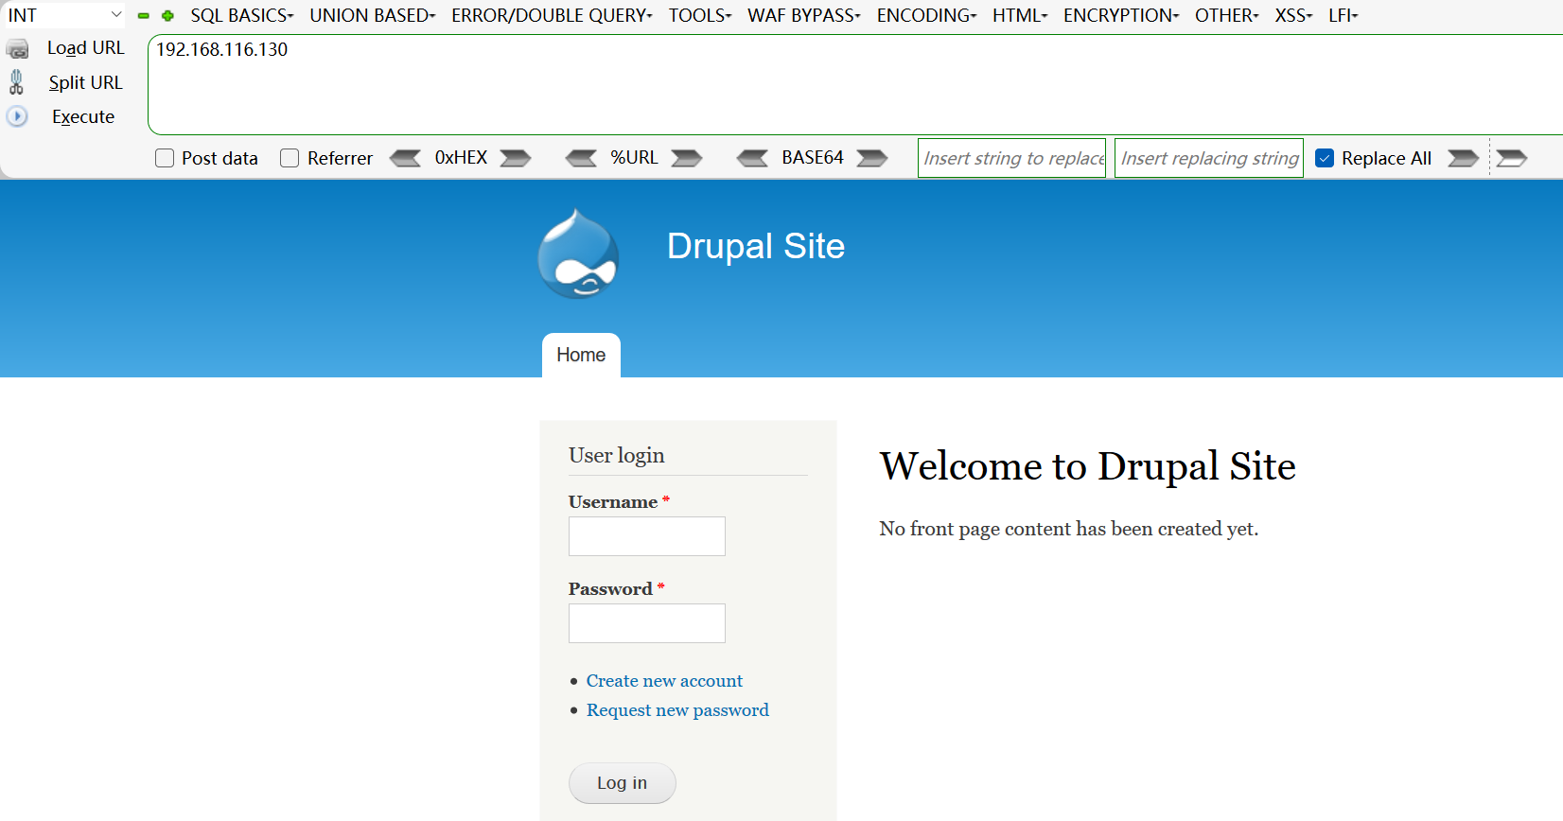Click the Welcome to Drupal Site heading
Image resolution: width=1563 pixels, height=821 pixels.
tap(1088, 466)
